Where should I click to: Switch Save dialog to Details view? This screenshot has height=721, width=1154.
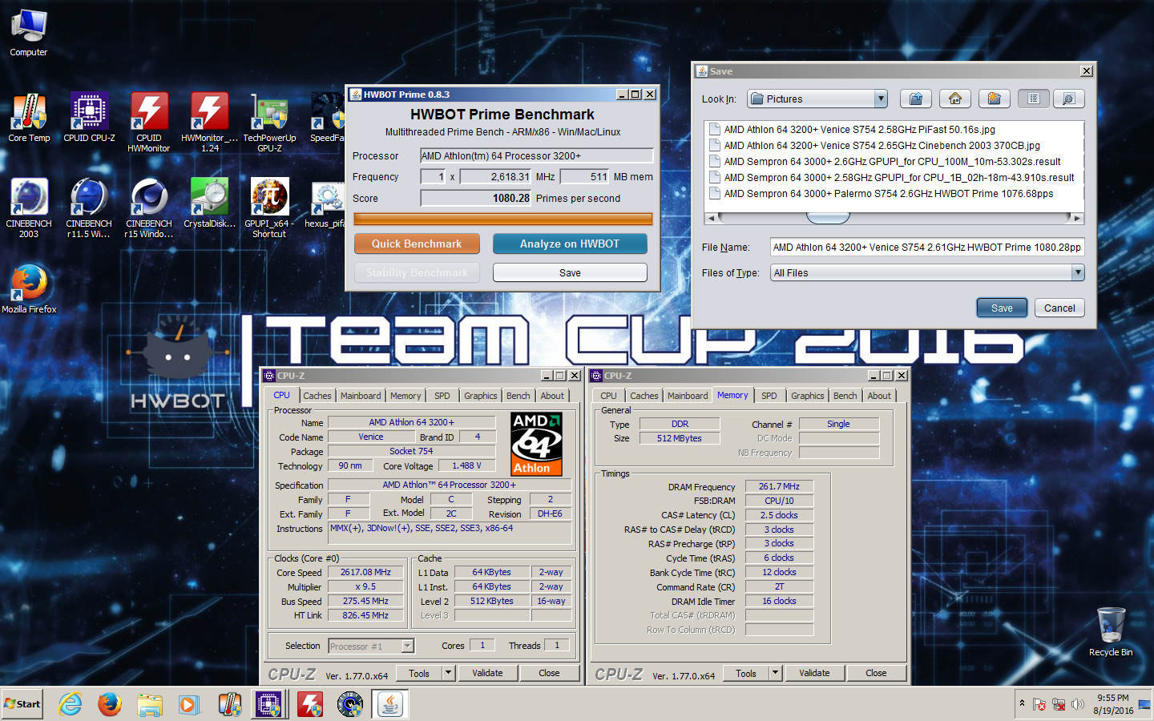click(x=1069, y=99)
